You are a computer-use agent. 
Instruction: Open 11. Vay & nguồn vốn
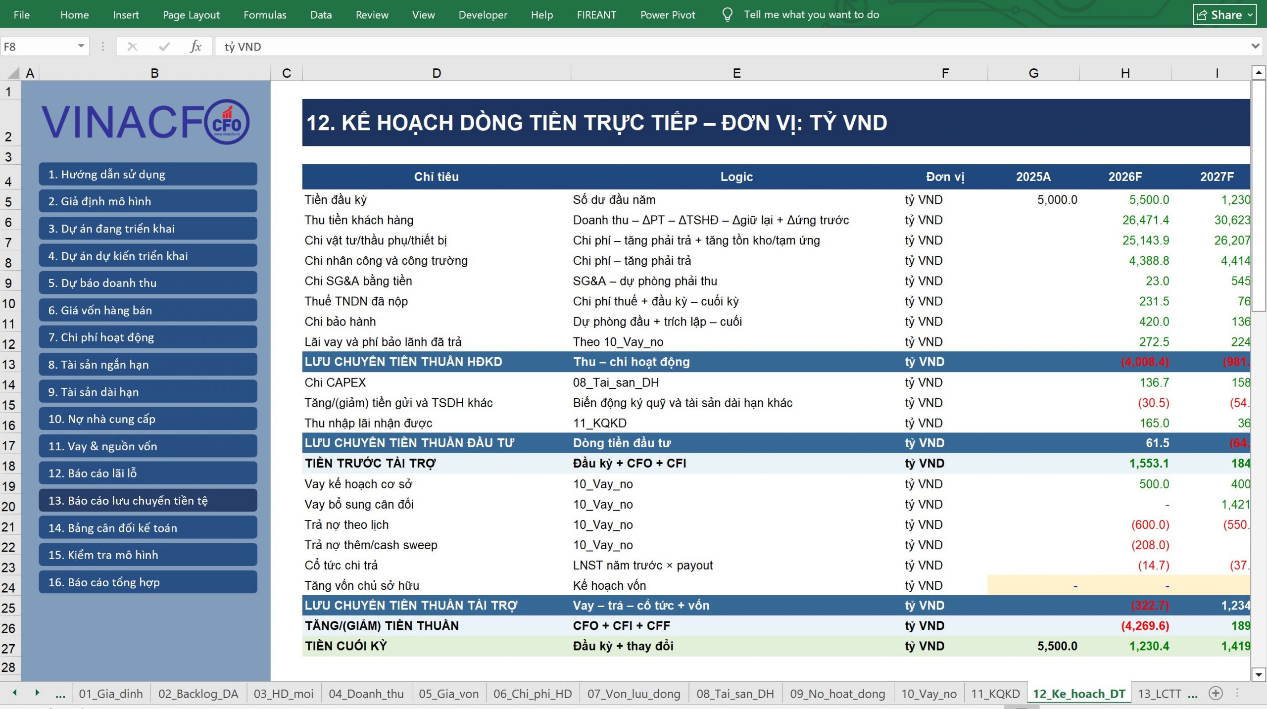click(148, 446)
